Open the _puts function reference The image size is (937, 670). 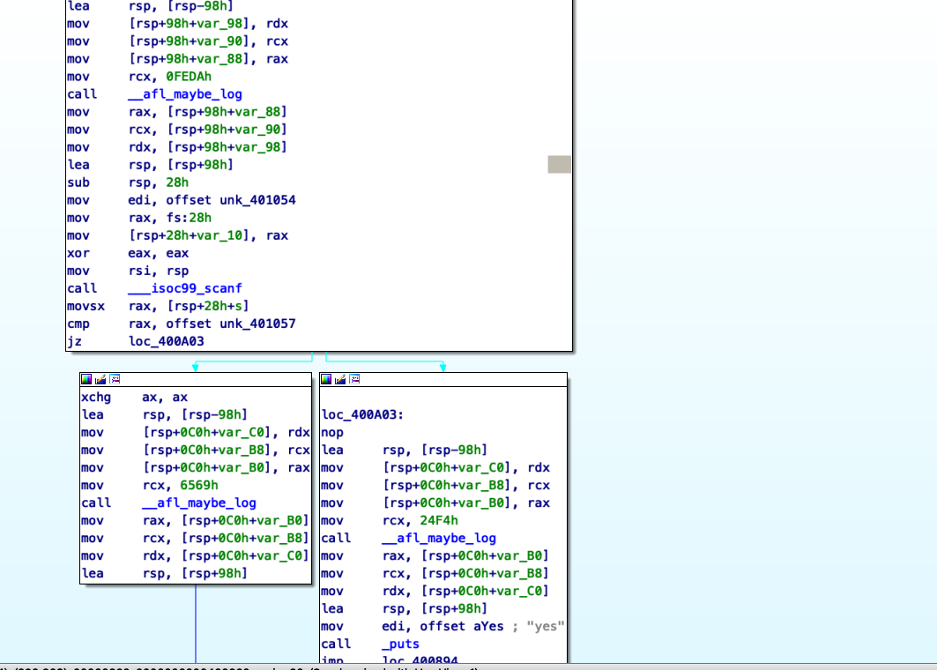(400, 644)
